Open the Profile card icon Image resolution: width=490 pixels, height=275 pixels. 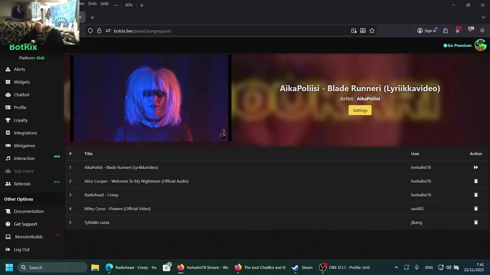(8, 107)
